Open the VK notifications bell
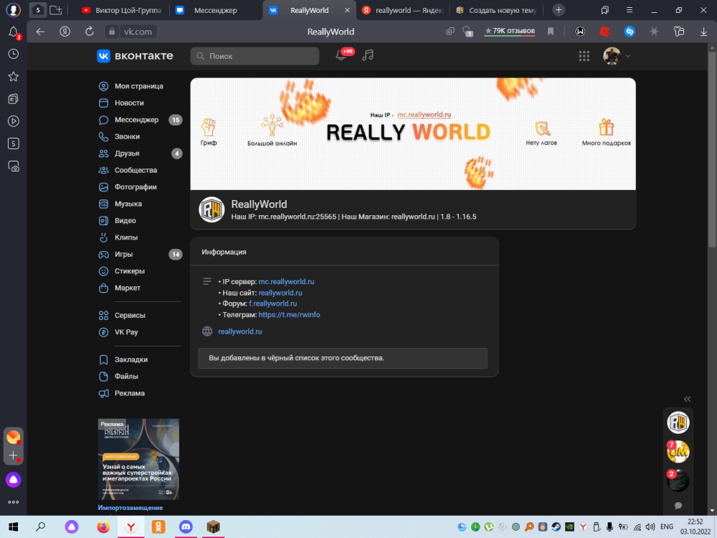 point(341,55)
